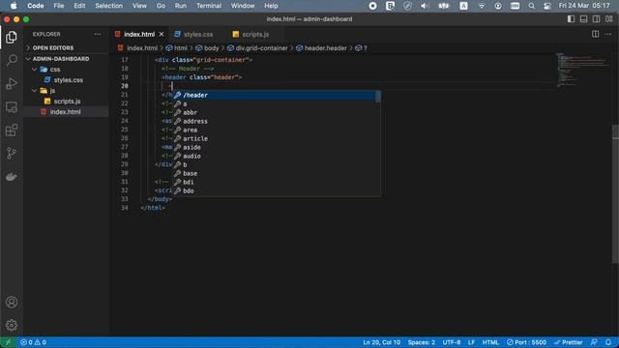
Task: Customize layout icon in title bar
Action: click(x=608, y=19)
